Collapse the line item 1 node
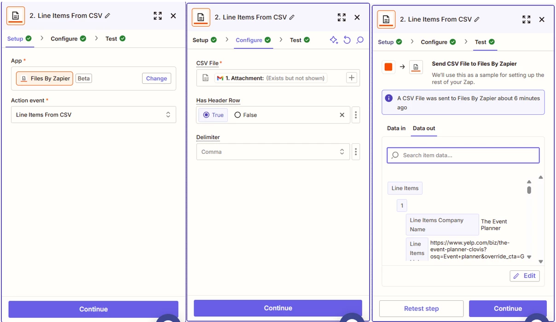Screen dimensions: 556x322 (x=402, y=205)
